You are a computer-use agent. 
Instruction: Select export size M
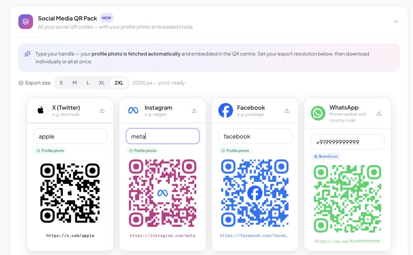[x=74, y=83]
